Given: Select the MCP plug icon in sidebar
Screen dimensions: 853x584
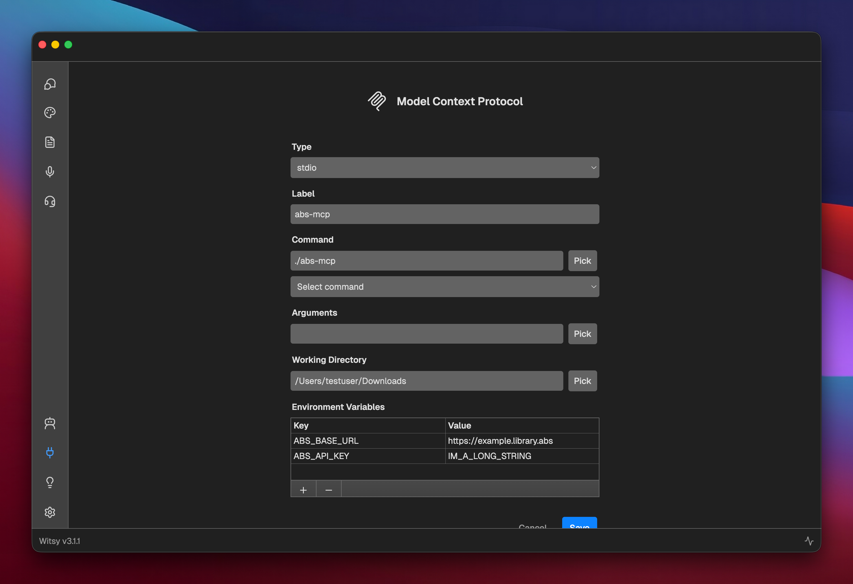Looking at the screenshot, I should [50, 453].
